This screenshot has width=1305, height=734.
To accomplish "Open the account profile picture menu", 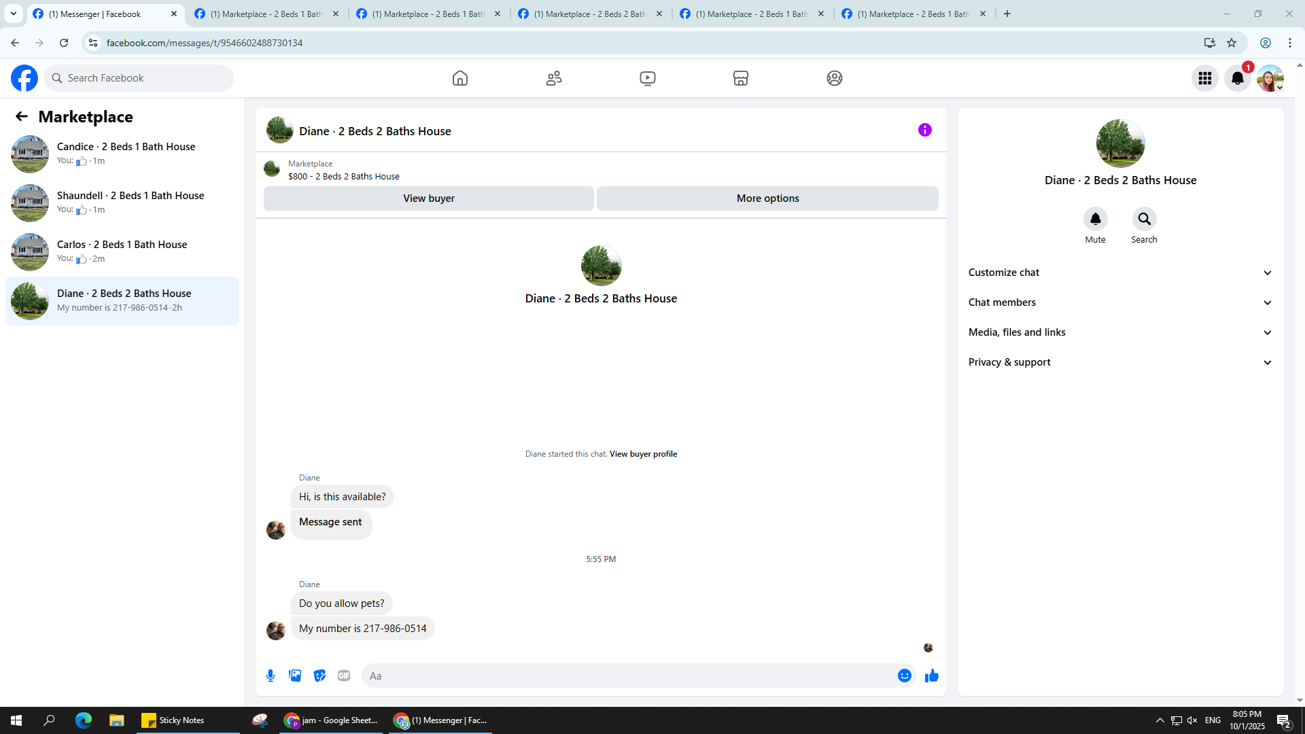I will coord(1270,78).
